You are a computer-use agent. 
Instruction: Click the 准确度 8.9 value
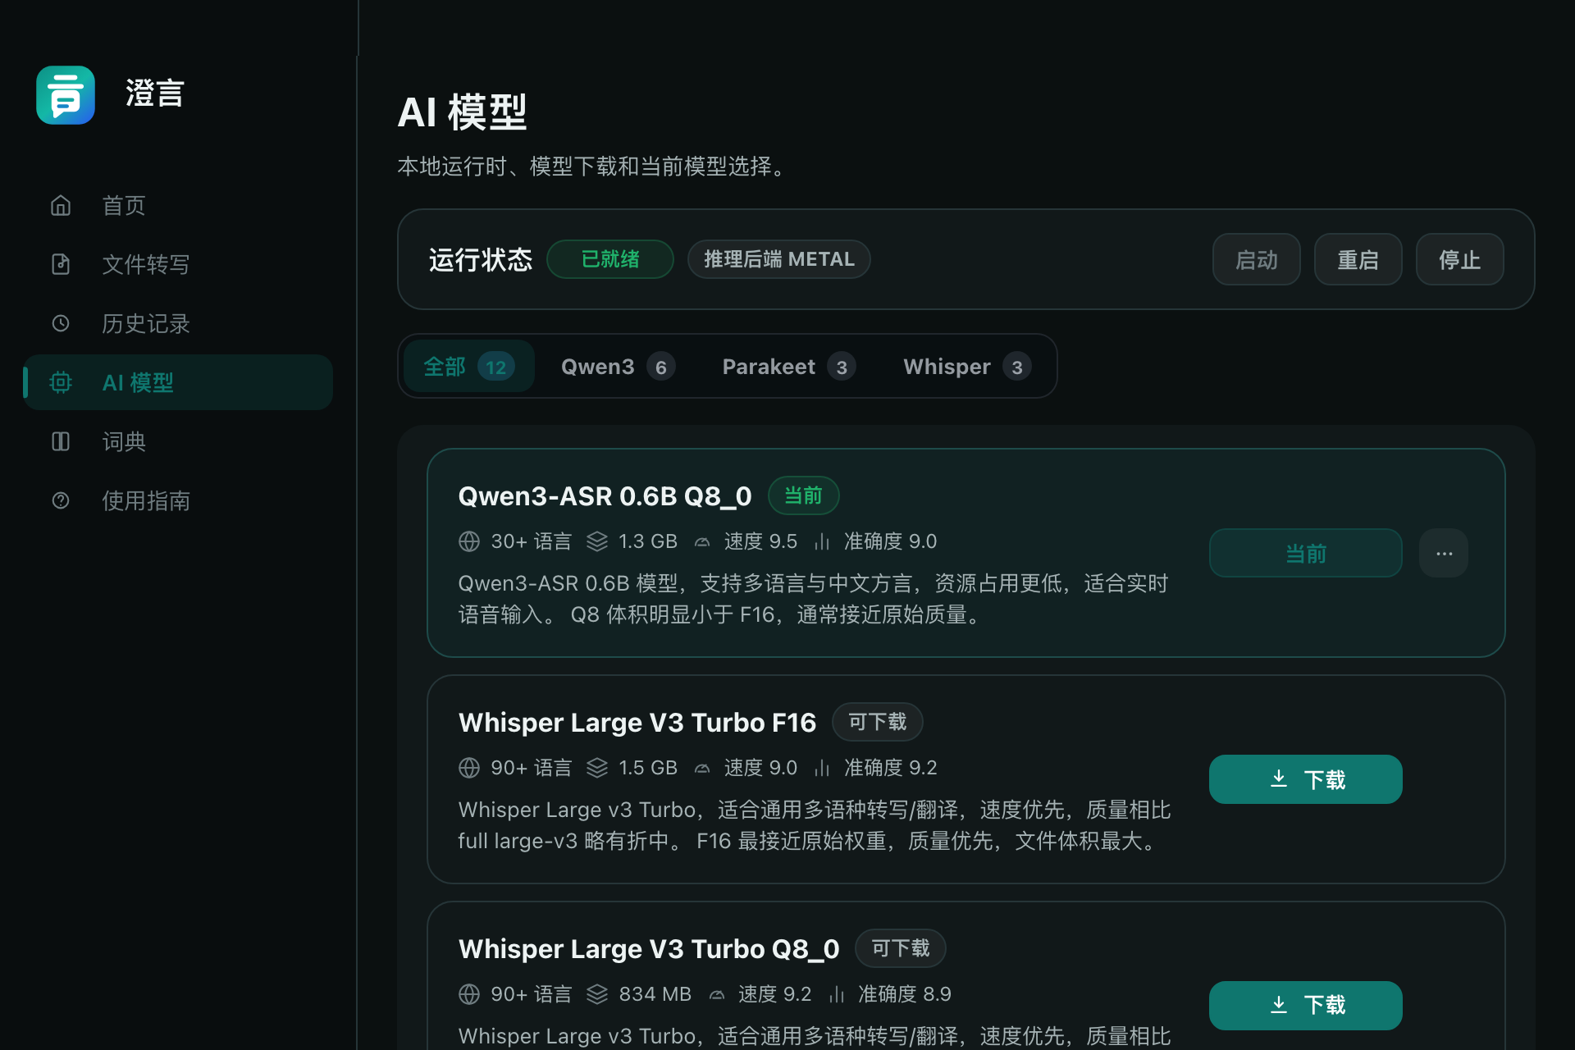(x=905, y=994)
